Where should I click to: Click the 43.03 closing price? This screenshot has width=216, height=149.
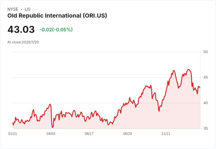pos(21,30)
